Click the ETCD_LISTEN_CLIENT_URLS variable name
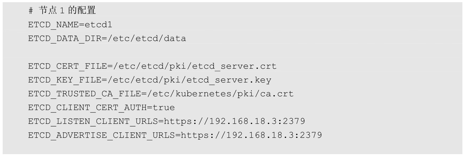 (93, 121)
